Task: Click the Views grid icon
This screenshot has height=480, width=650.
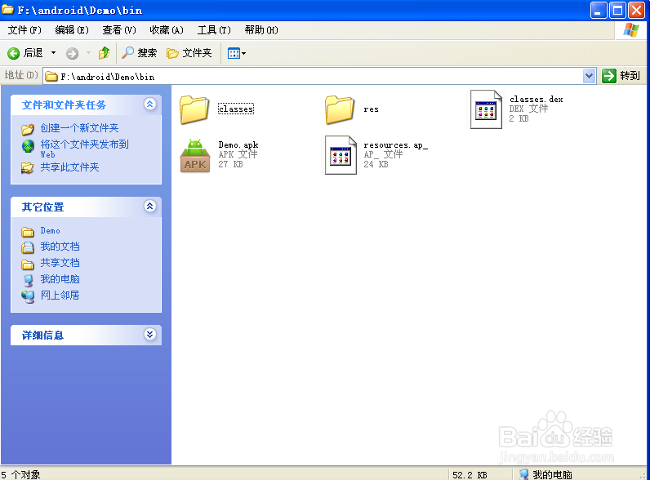Action: [234, 53]
